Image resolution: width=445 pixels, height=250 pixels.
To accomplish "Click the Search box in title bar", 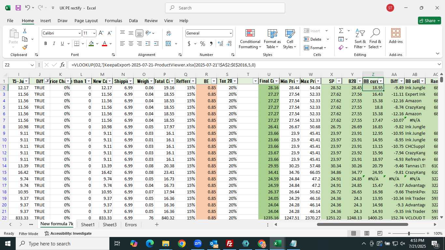I will [225, 8].
